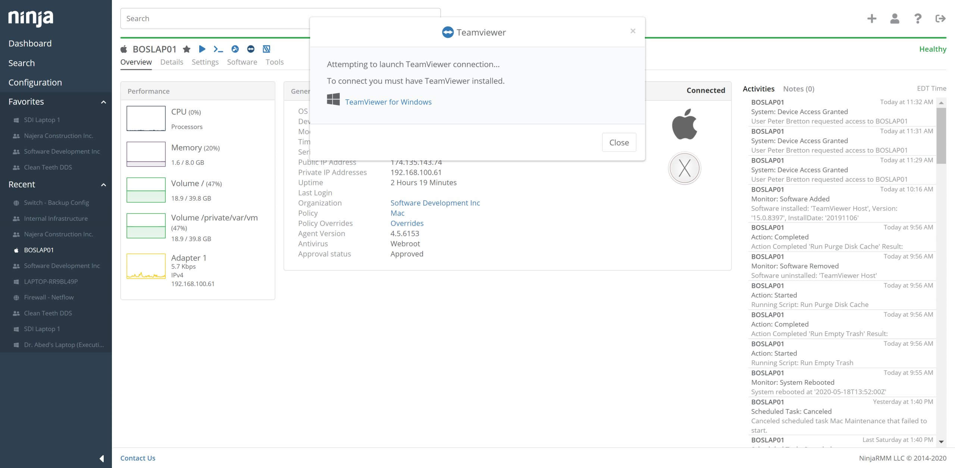Open the add new item menu

[x=872, y=18]
